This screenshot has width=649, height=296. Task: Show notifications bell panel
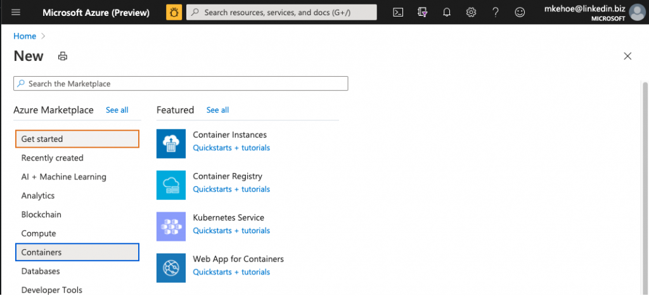click(x=447, y=12)
